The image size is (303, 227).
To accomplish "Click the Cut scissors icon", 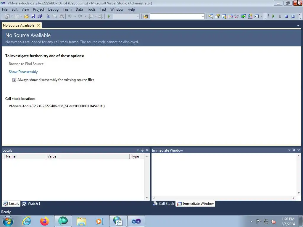I will [48, 17].
